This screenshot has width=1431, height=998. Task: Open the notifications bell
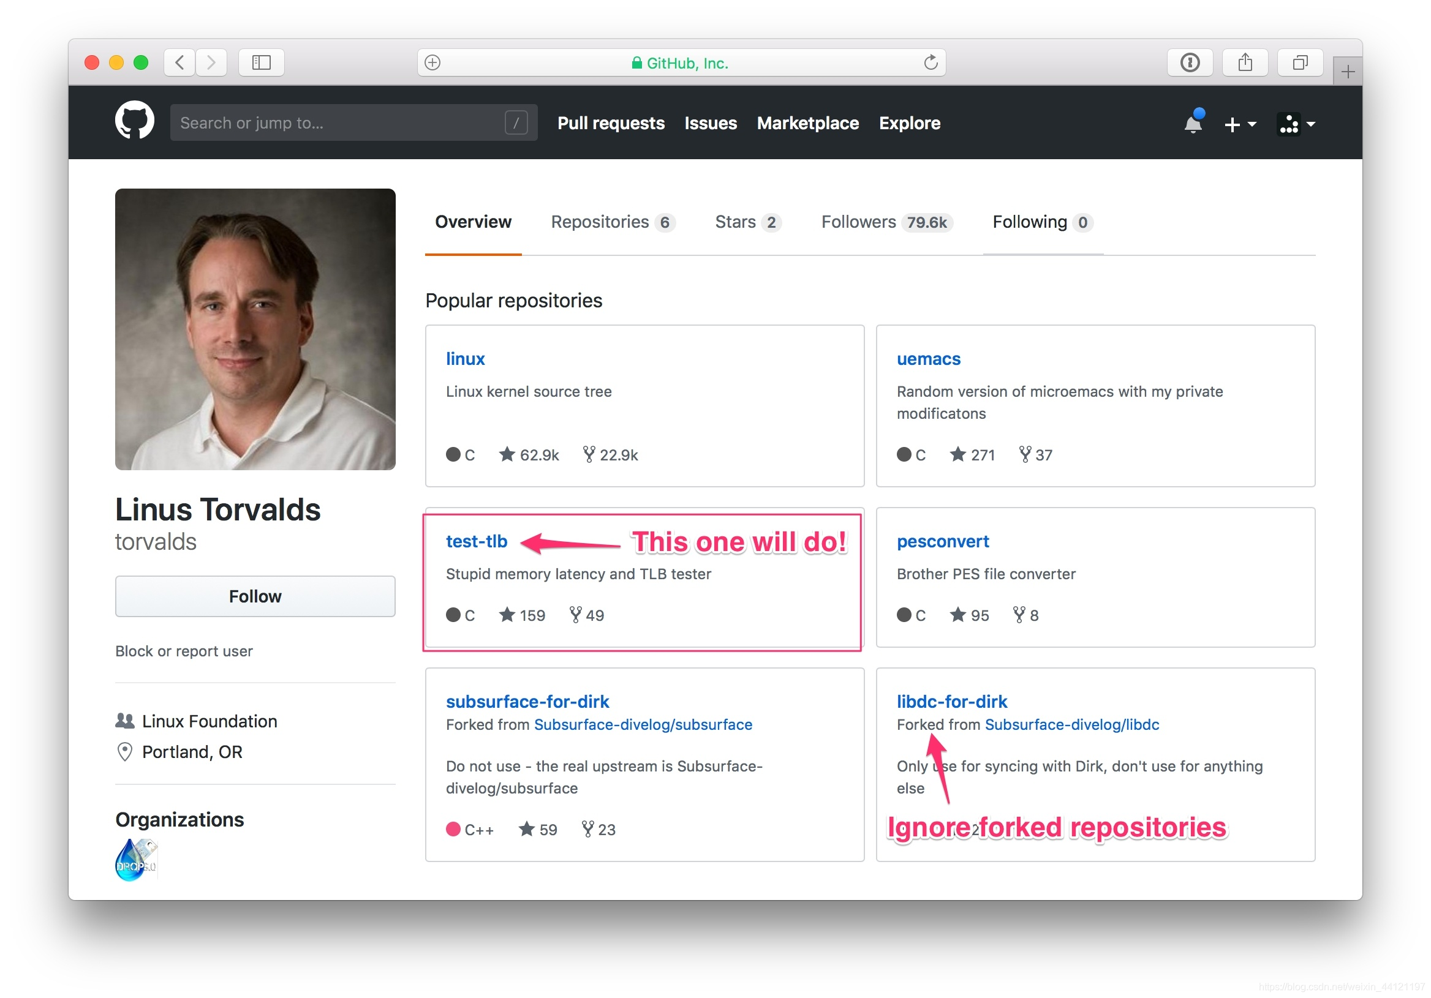[1192, 122]
